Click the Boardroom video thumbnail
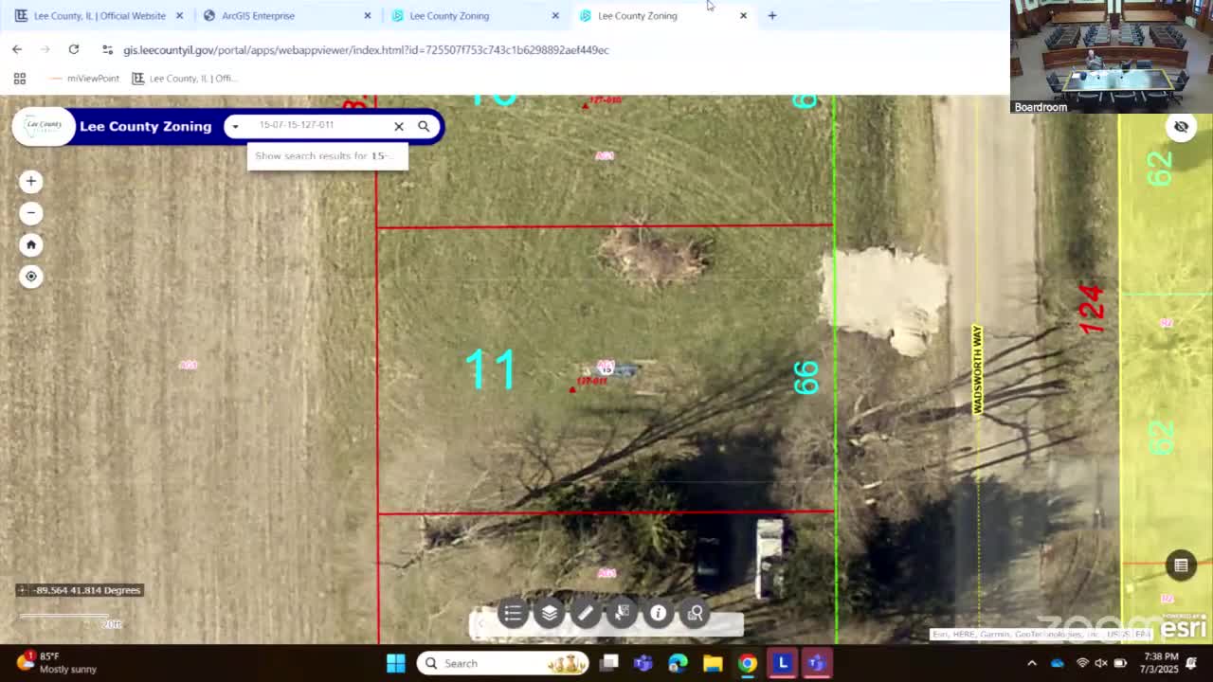The height and width of the screenshot is (682, 1213). (x=1111, y=57)
